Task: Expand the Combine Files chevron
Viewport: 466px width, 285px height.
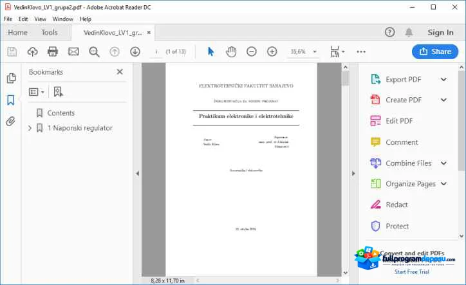Action: (x=443, y=163)
